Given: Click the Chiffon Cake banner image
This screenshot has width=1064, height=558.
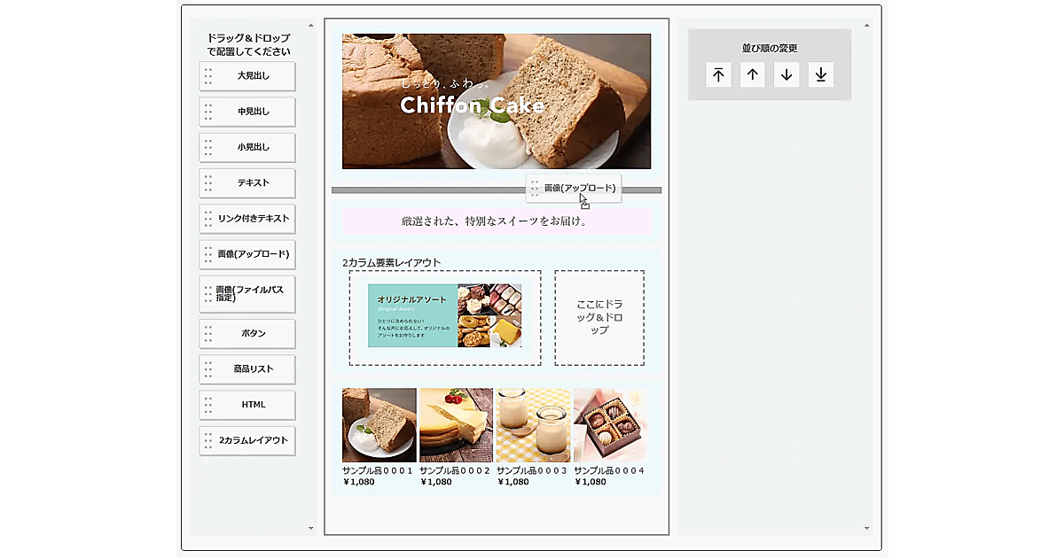Looking at the screenshot, I should (497, 101).
